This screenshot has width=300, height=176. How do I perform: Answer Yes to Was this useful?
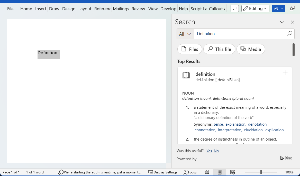coord(209,151)
